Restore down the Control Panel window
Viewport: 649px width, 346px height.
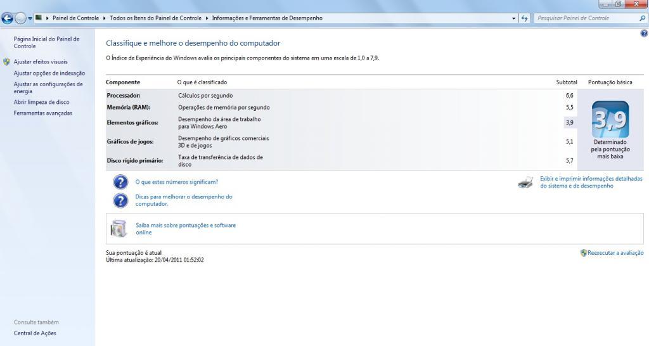point(618,4)
